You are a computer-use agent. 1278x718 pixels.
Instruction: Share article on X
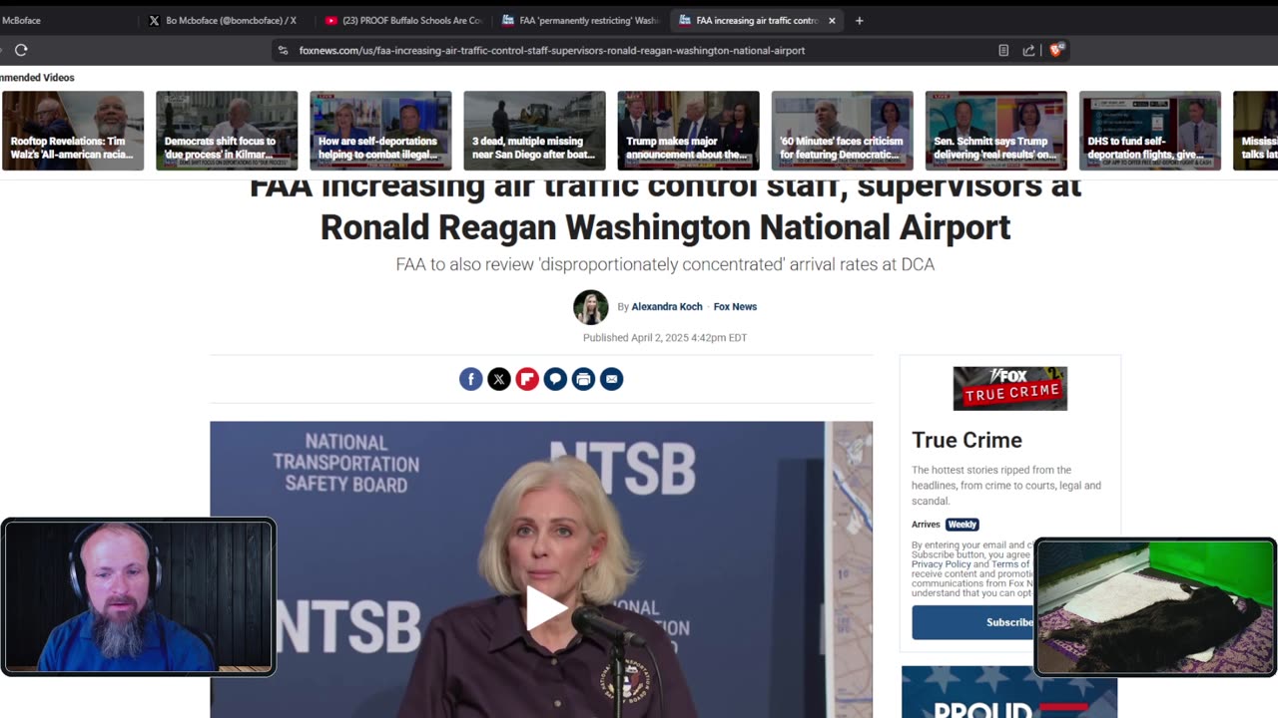[499, 379]
